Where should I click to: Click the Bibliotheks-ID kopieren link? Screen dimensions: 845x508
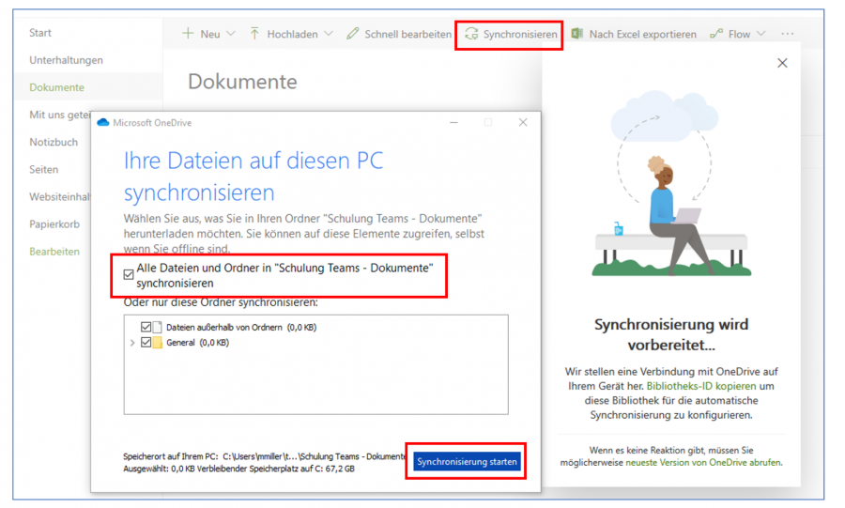[701, 386]
